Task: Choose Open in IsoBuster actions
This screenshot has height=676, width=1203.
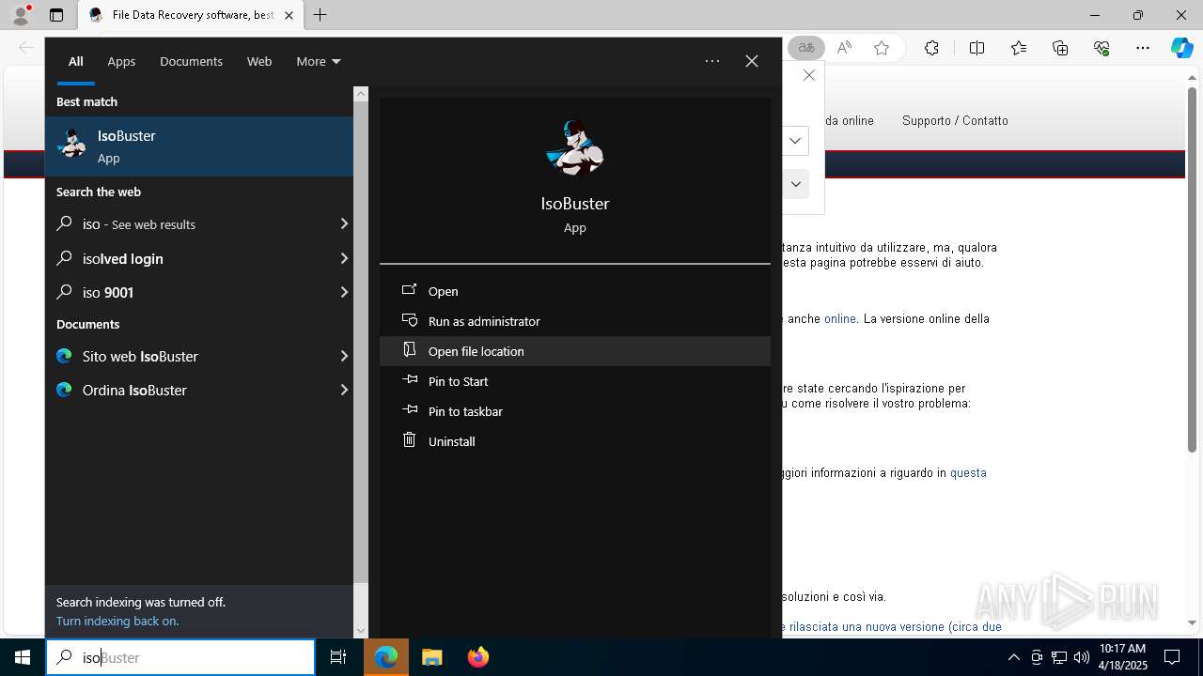Action: pyautogui.click(x=574, y=291)
